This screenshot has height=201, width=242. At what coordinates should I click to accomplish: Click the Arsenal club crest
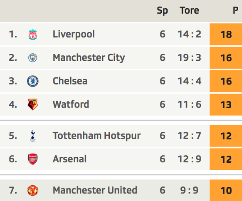click(33, 159)
